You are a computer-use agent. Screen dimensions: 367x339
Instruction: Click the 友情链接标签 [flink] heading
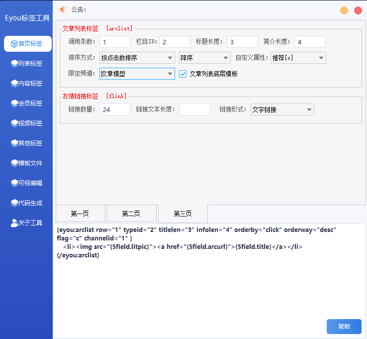[94, 96]
